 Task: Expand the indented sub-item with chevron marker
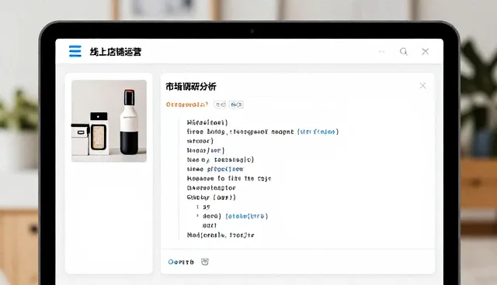[197, 216]
